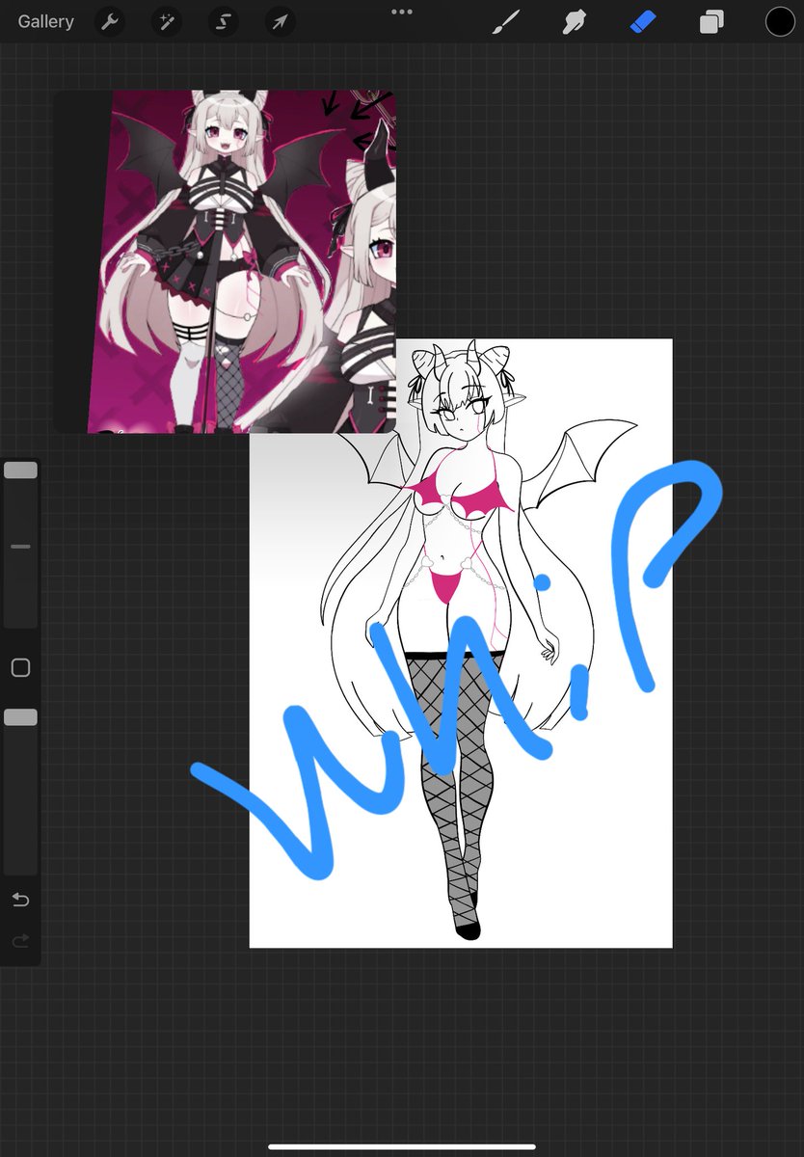This screenshot has height=1157, width=804.
Task: Redo the last undone stroke
Action: click(20, 941)
